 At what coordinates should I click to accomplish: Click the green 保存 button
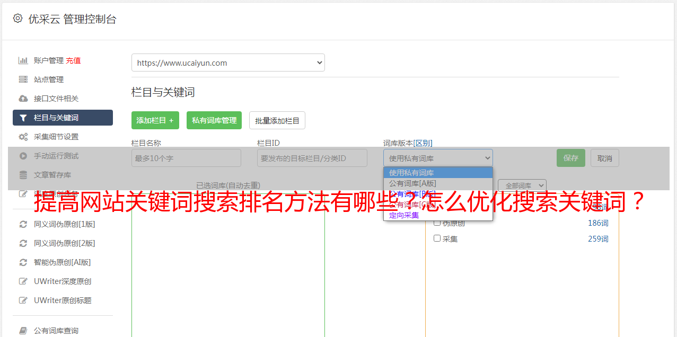(x=571, y=158)
